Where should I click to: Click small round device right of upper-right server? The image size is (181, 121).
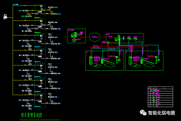click(x=124, y=39)
